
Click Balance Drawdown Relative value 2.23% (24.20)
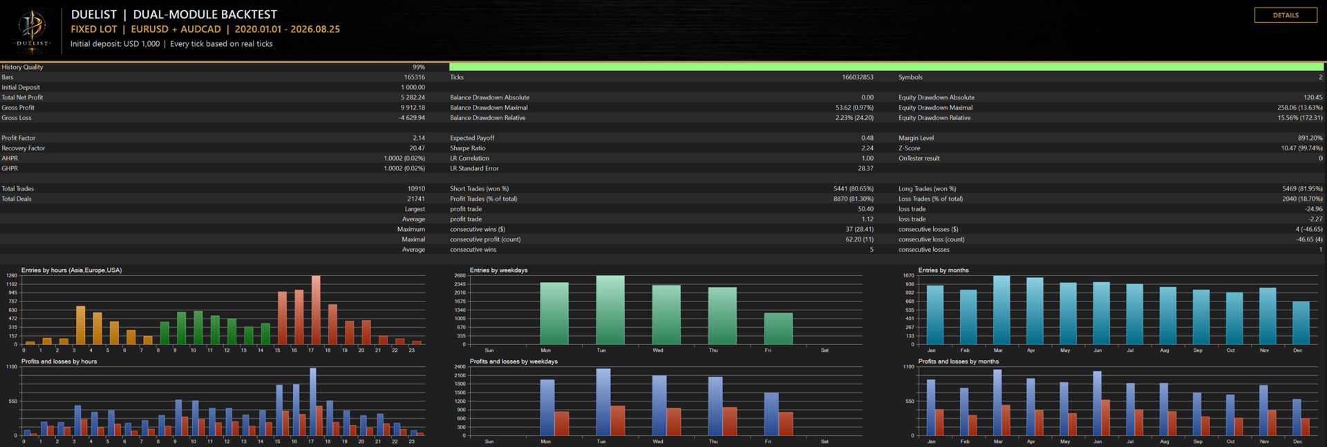tap(854, 118)
